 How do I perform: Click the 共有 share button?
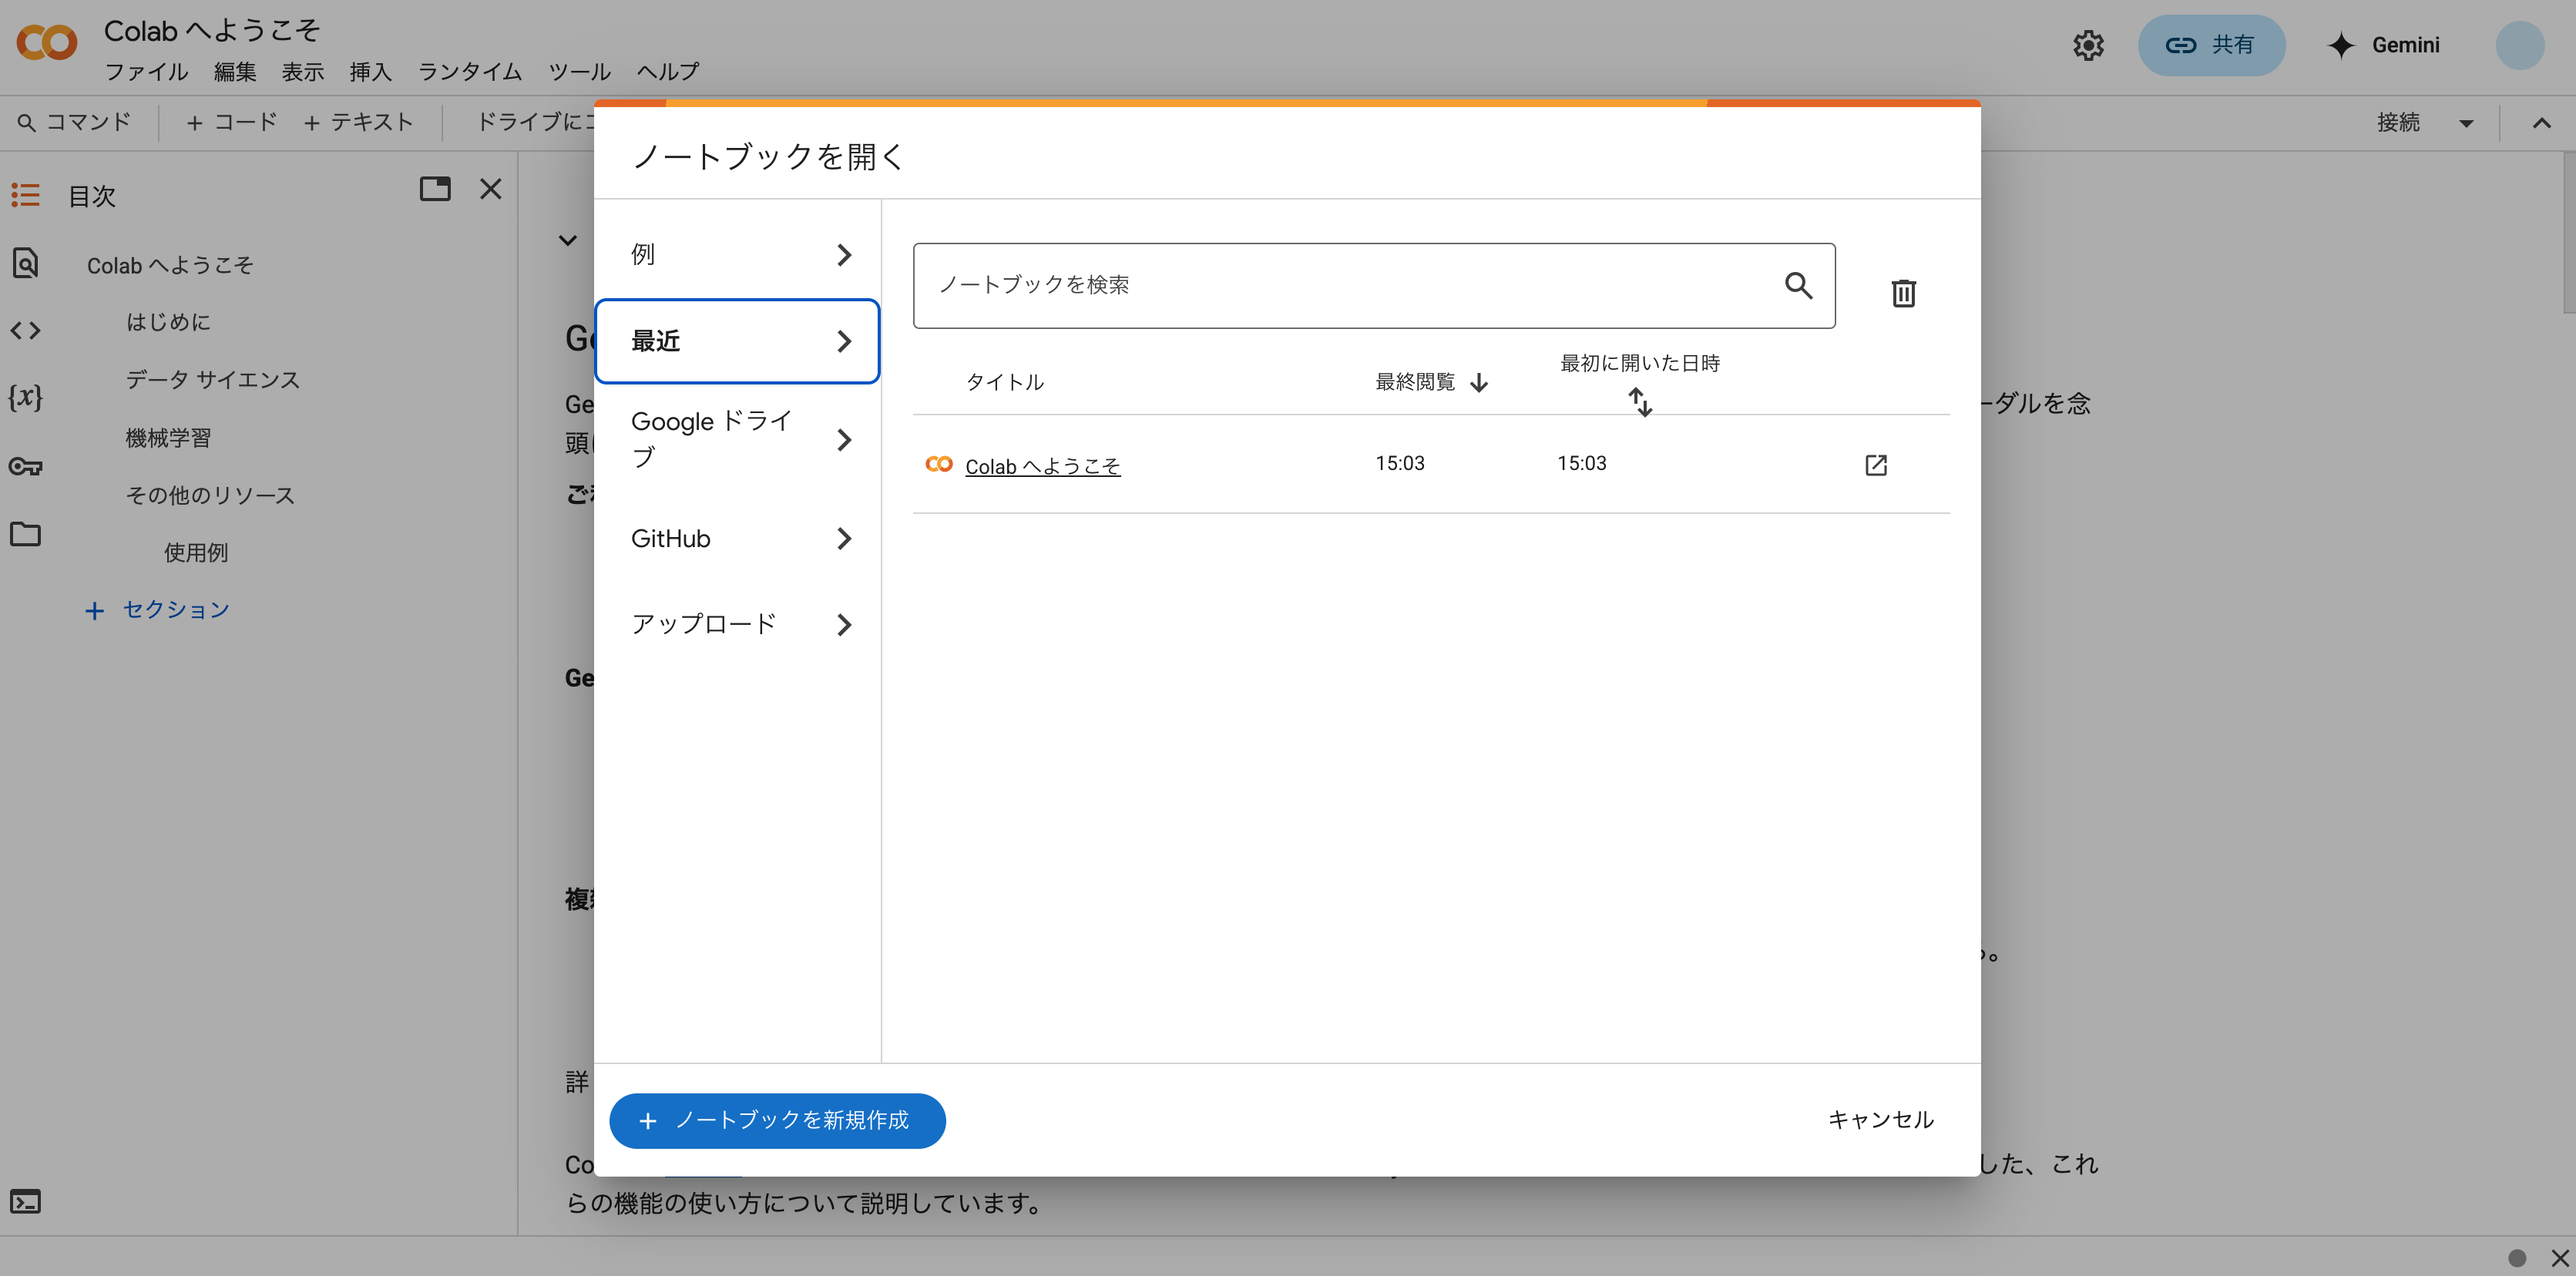2211,45
